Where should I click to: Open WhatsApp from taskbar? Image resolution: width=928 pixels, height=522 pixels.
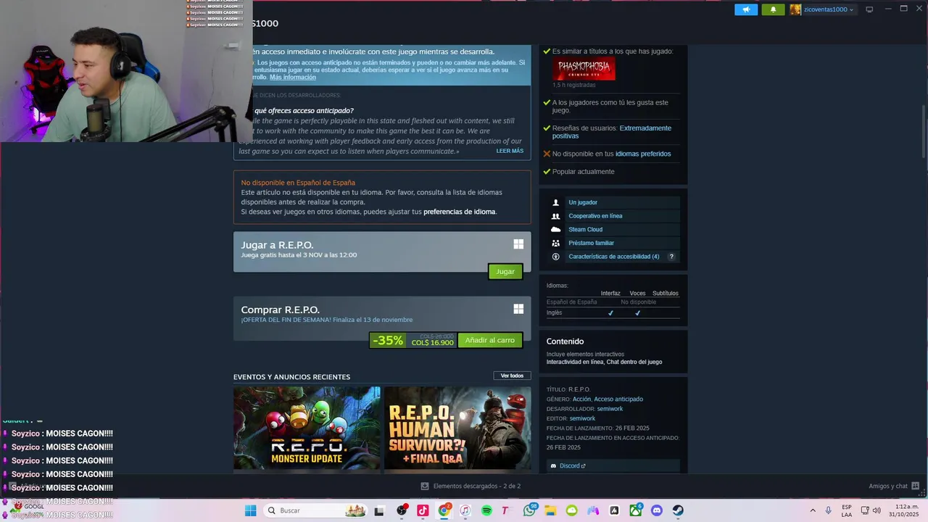coord(529,510)
